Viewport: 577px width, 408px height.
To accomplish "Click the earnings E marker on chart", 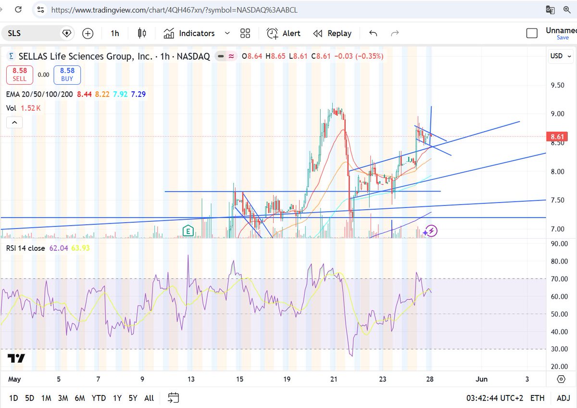I will click(x=188, y=231).
